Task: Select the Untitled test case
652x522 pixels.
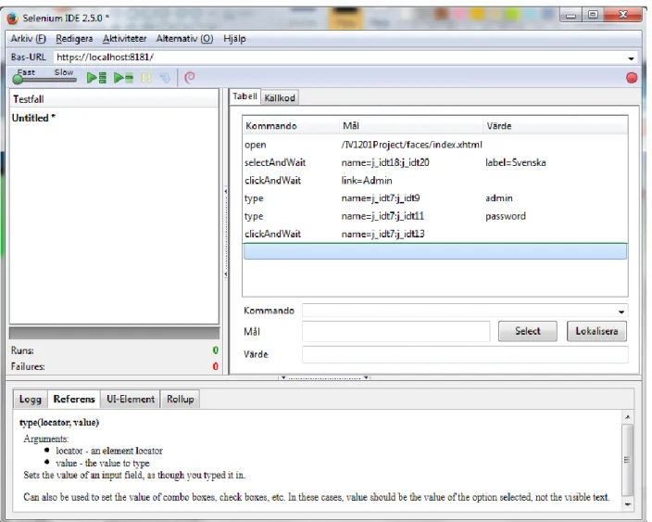Action: (x=33, y=119)
